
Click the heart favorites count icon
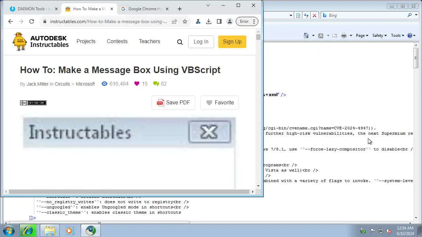pos(137,84)
